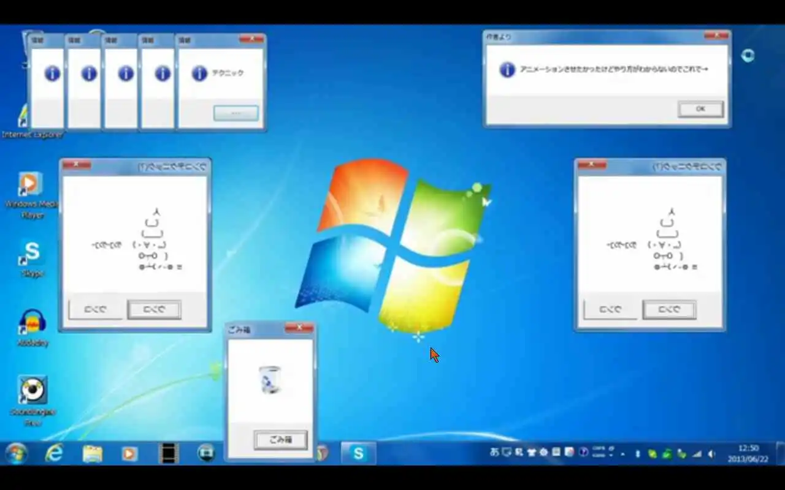Click focused right-hand button in left ASCII-art dialog
This screenshot has height=490, width=785.
click(x=154, y=309)
